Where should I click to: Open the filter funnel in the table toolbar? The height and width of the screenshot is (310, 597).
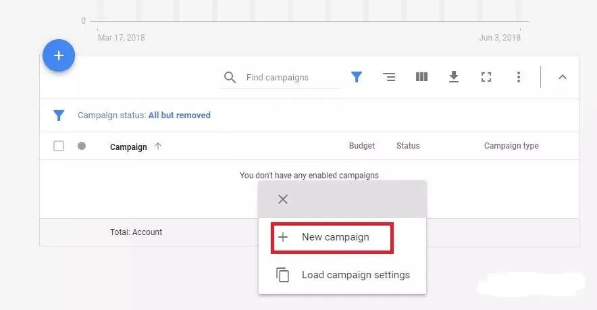[x=357, y=77]
